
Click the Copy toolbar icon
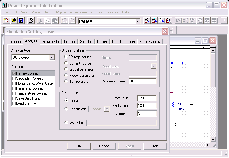(x=48, y=21)
